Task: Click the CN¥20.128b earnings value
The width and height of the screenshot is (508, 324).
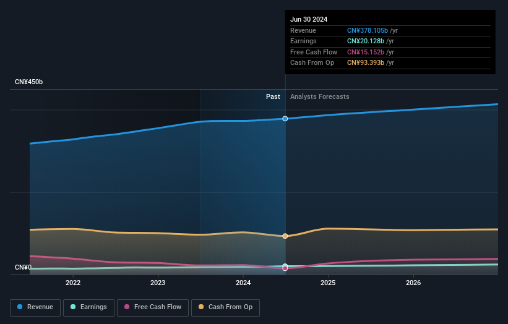Action: (366, 41)
